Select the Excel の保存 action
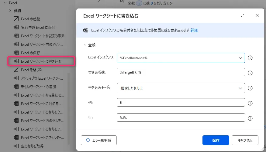 click(30, 53)
